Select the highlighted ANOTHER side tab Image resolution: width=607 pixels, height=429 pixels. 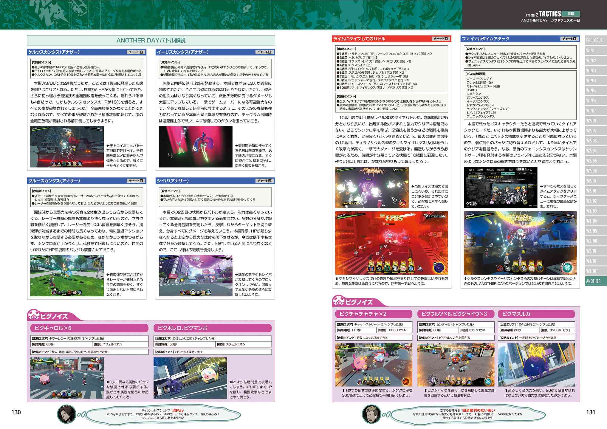pos(594,281)
